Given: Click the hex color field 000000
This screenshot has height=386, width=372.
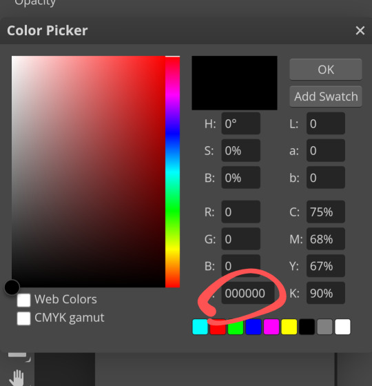Looking at the screenshot, I should (x=248, y=293).
